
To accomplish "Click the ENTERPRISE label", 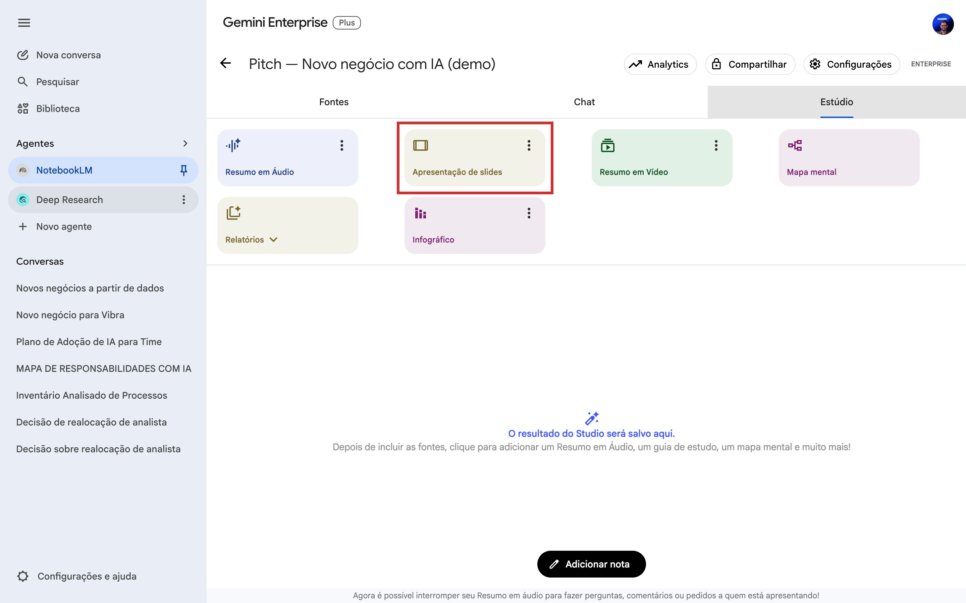I will pyautogui.click(x=931, y=64).
